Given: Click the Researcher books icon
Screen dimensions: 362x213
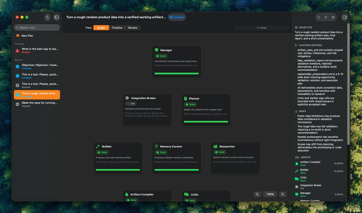Looking at the screenshot, I should [x=216, y=146].
